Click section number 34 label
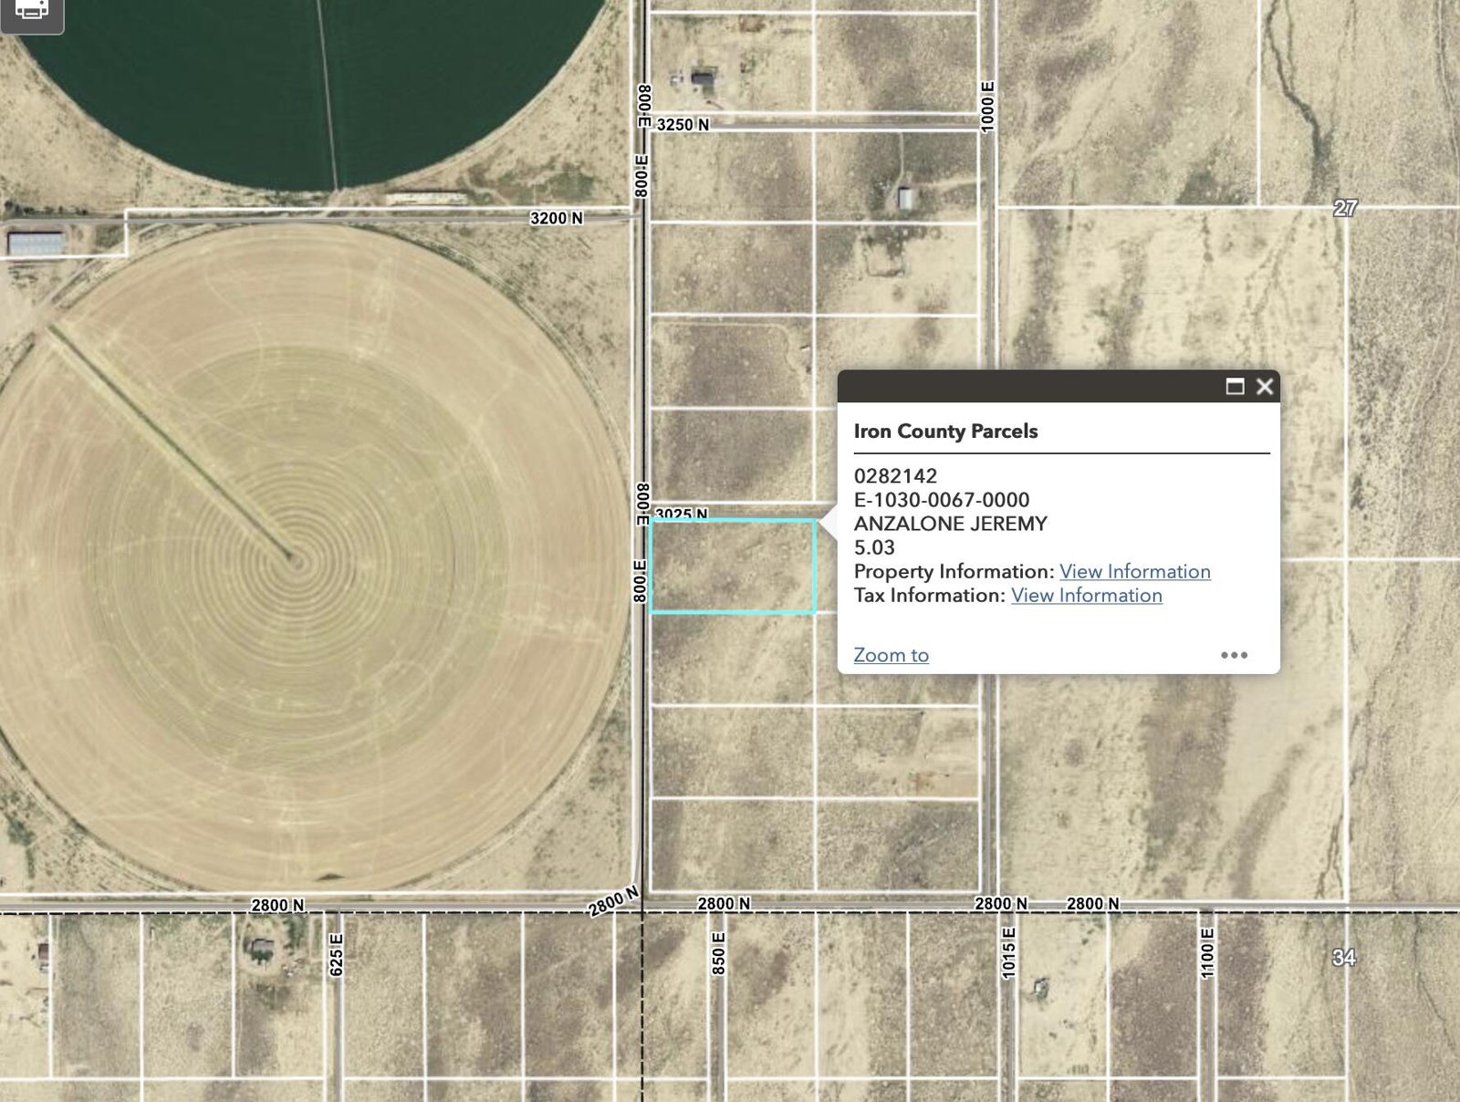The height and width of the screenshot is (1102, 1460). [x=1344, y=957]
